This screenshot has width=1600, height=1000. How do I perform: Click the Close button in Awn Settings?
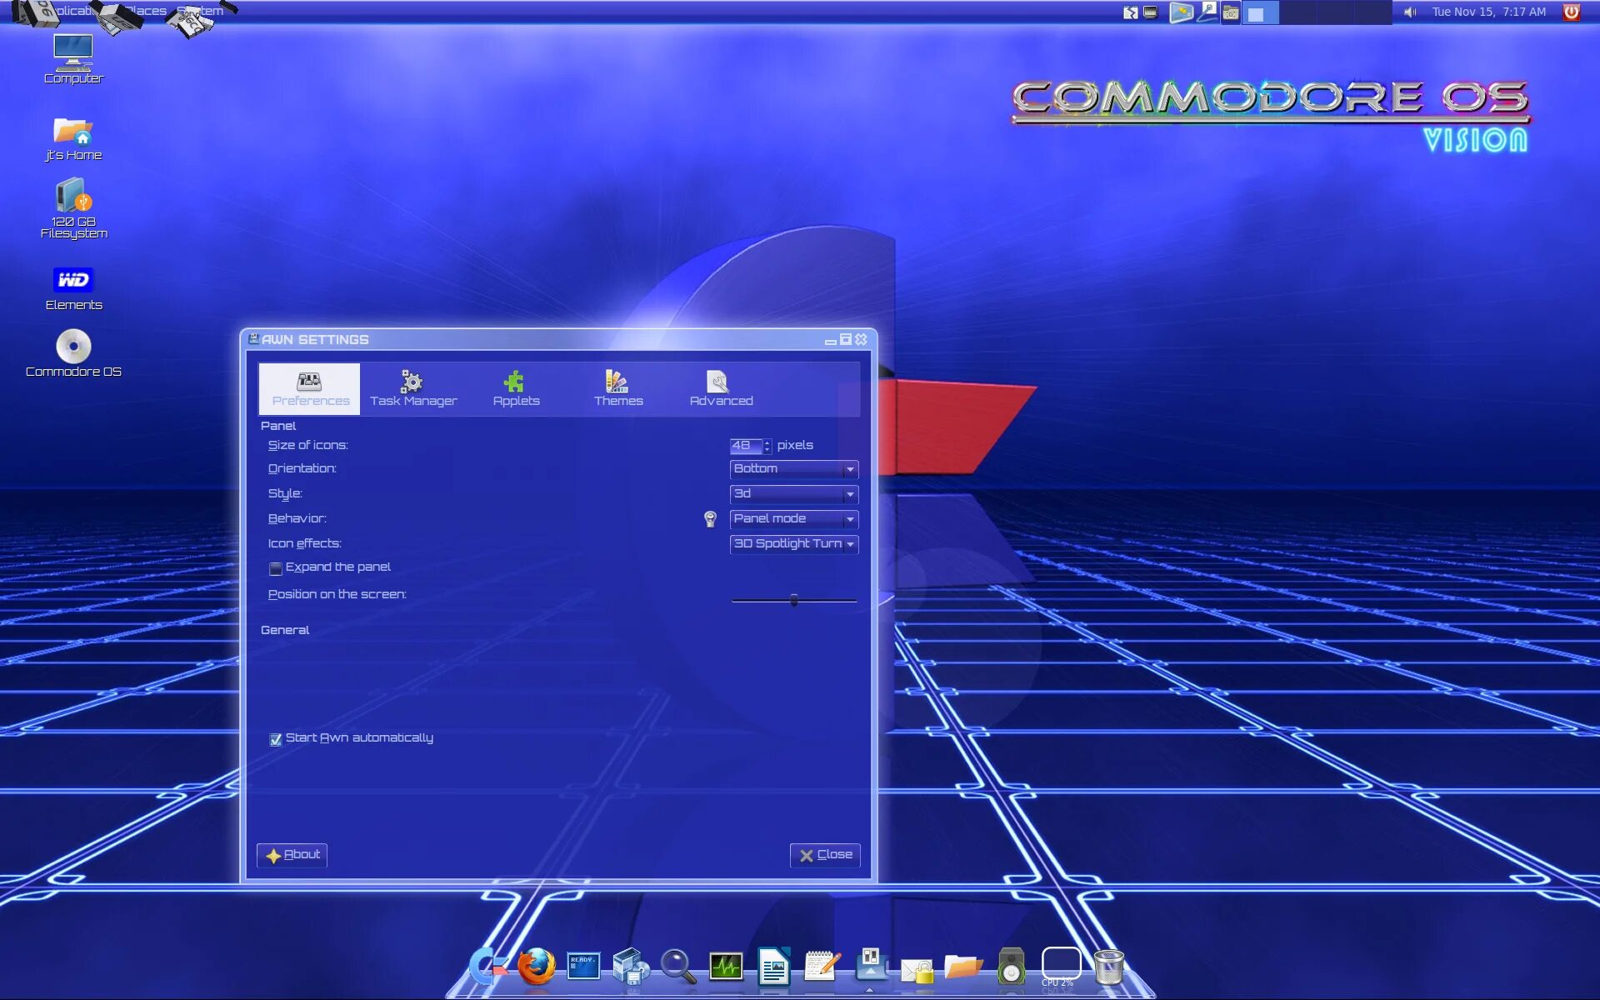[x=824, y=855]
